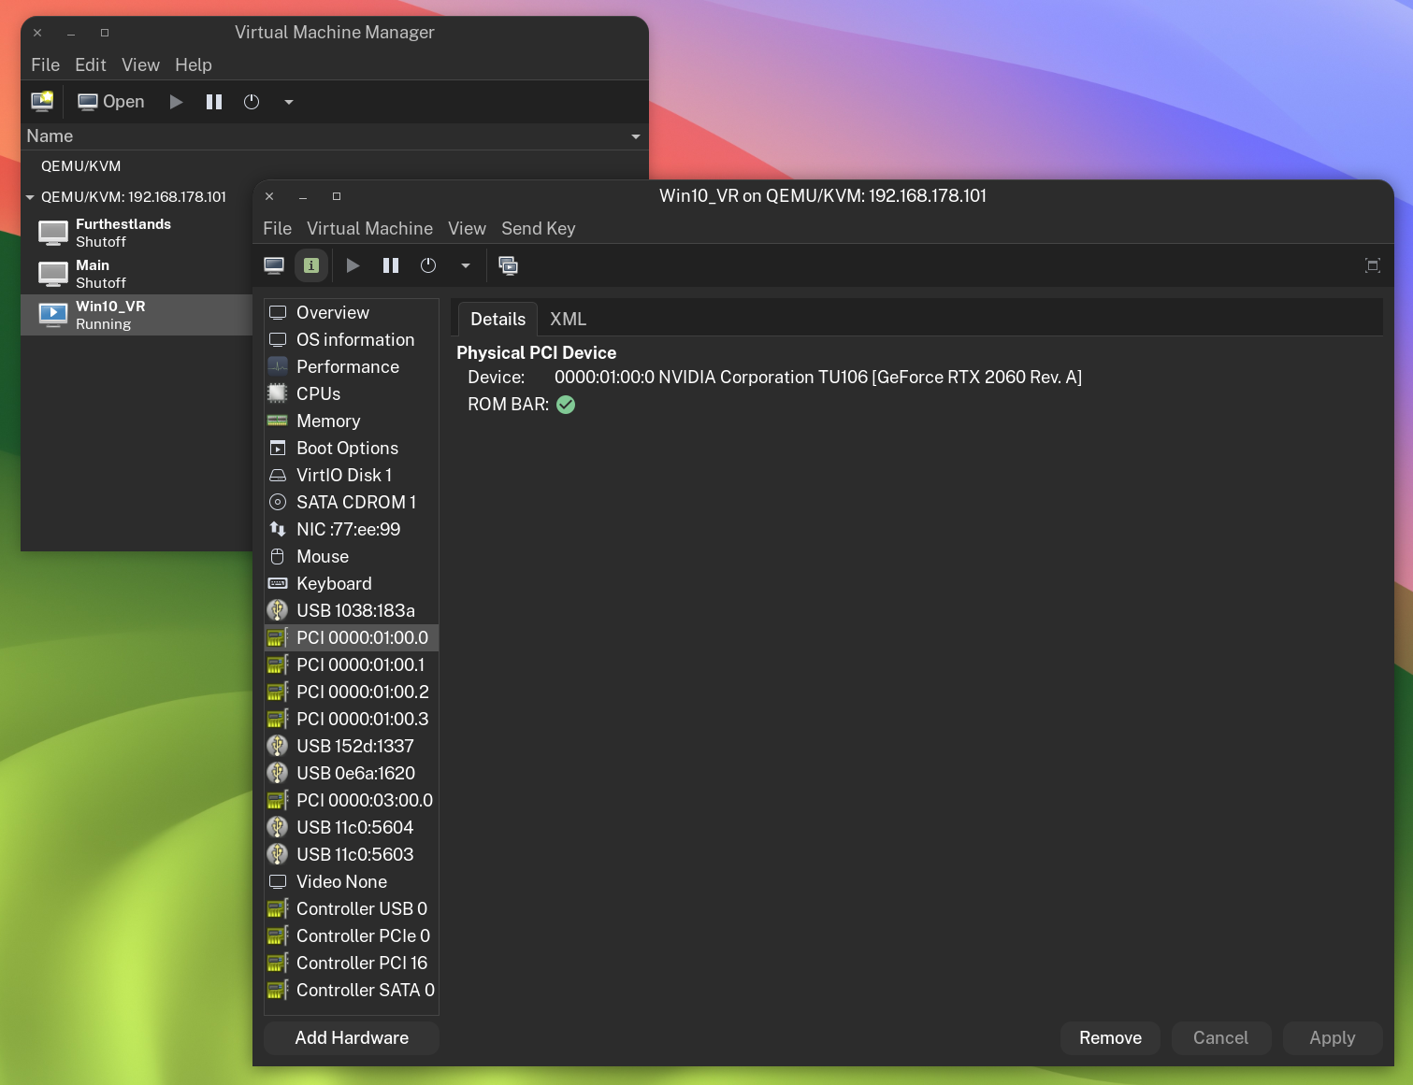This screenshot has width=1413, height=1085.
Task: Show virtual hardware details icon
Action: (x=311, y=266)
